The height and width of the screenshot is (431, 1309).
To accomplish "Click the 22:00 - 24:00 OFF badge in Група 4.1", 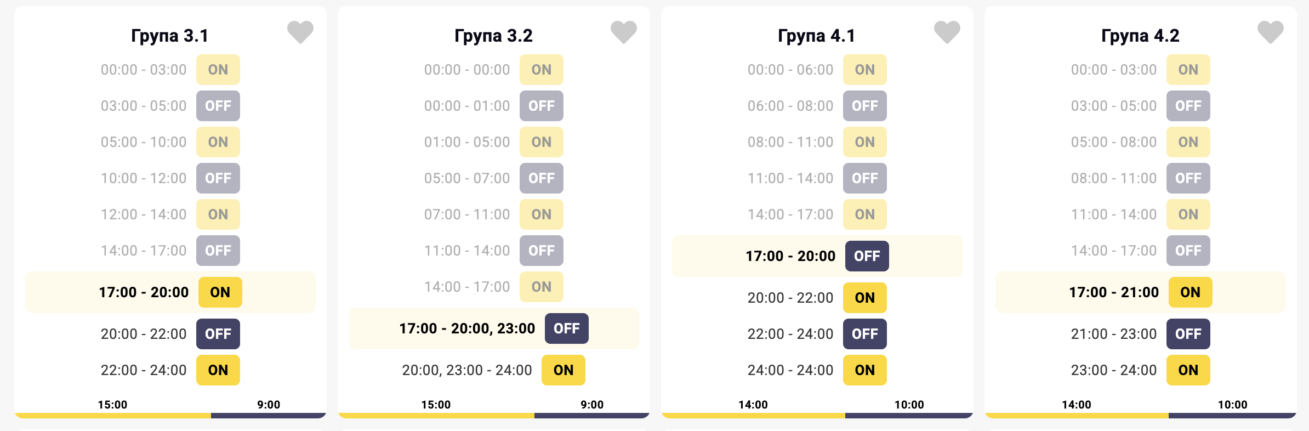I will tap(864, 334).
